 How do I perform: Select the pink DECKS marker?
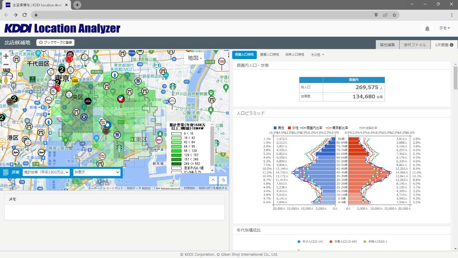tap(159, 139)
